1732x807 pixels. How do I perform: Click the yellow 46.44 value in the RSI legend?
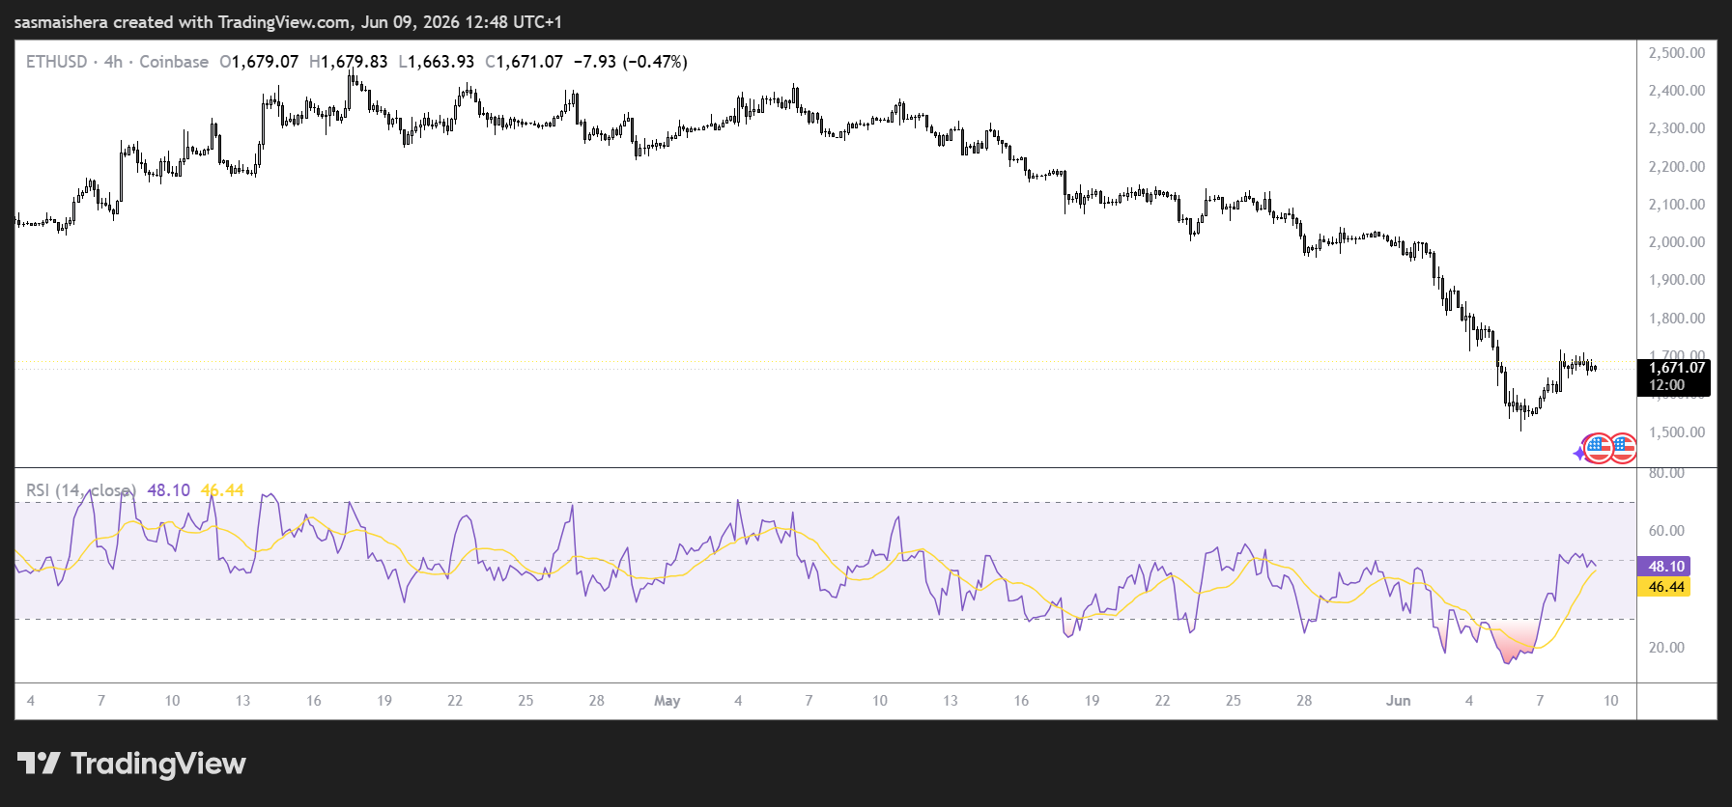(222, 490)
